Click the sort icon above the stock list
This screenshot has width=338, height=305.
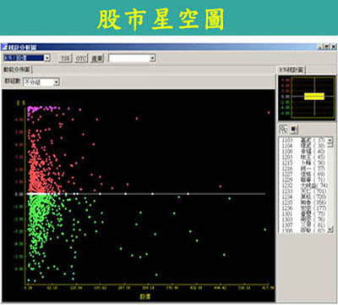click(x=283, y=130)
